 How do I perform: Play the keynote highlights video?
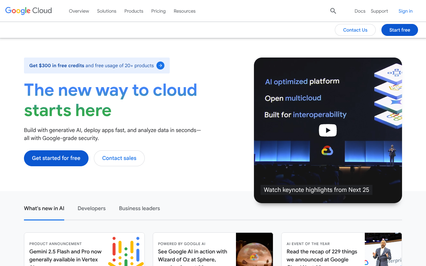[x=328, y=130]
